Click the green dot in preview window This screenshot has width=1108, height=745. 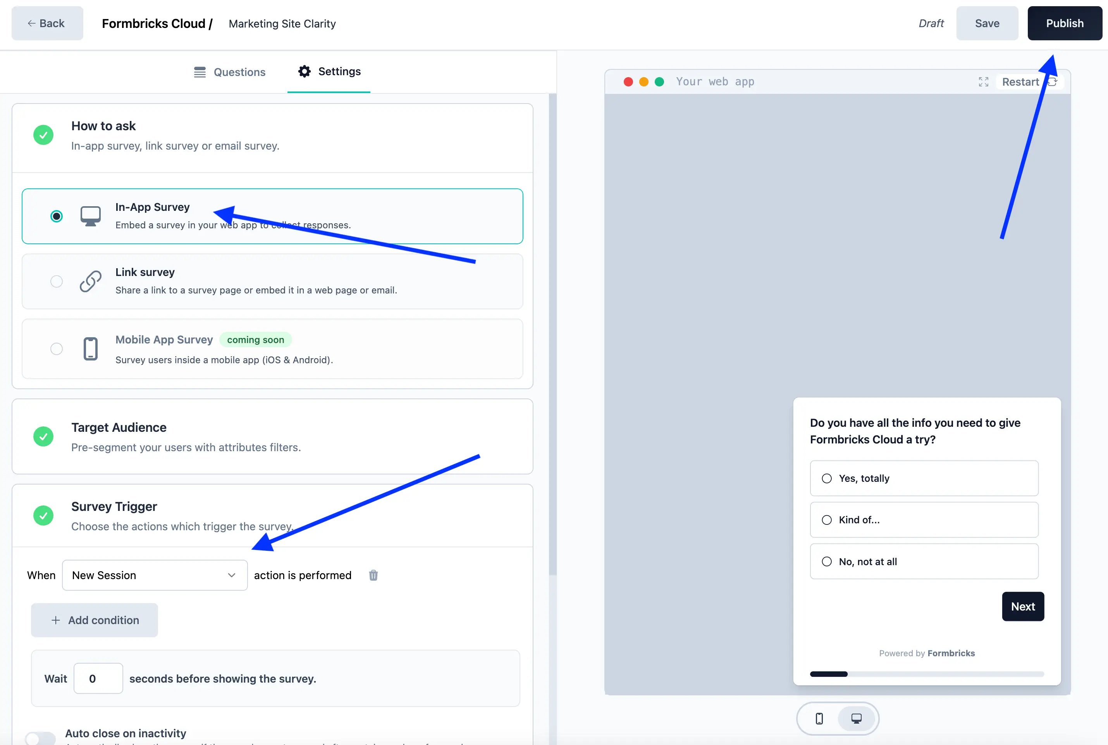[659, 82]
